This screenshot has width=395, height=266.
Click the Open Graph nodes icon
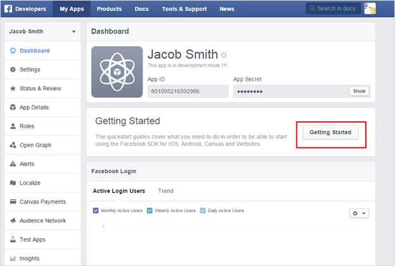click(13, 145)
